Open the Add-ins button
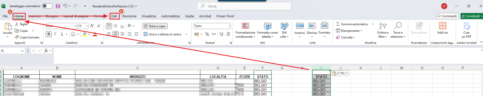Viewport: 483px width, 96px height. [x=443, y=28]
